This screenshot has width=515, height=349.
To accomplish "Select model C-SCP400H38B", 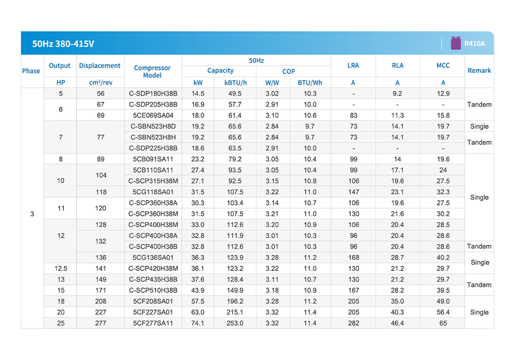I will tap(153, 246).
